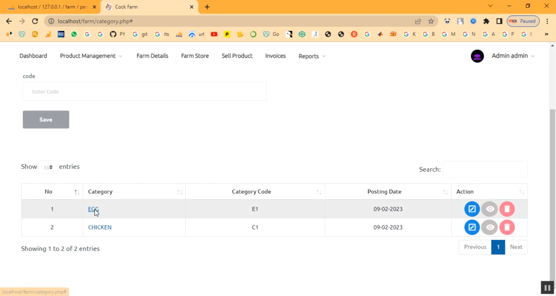Toggle view eye icon for EGG row
This screenshot has width=556, height=296.
click(490, 209)
